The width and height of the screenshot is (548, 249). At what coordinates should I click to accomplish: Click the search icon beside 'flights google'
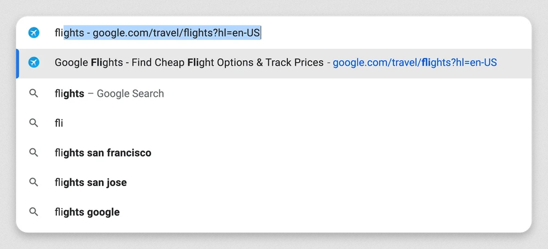(33, 212)
